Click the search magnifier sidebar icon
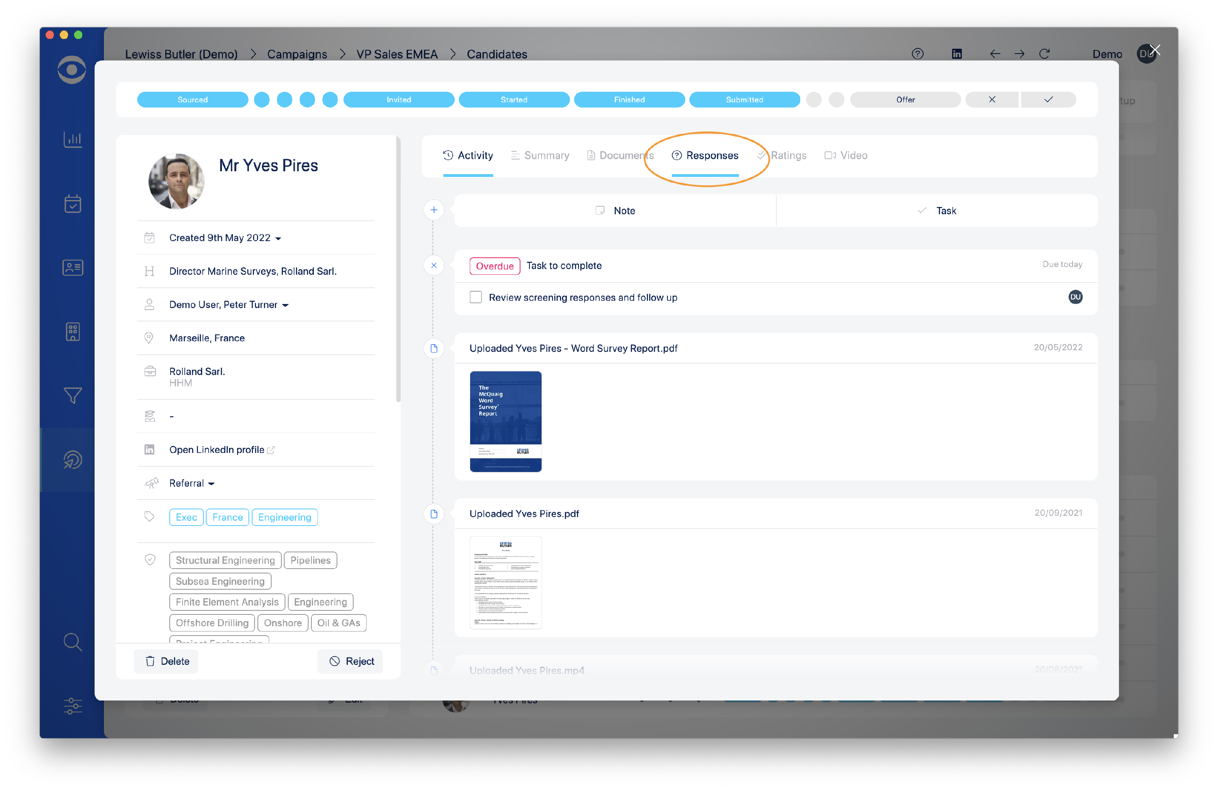The height and width of the screenshot is (791, 1218). pyautogui.click(x=72, y=642)
